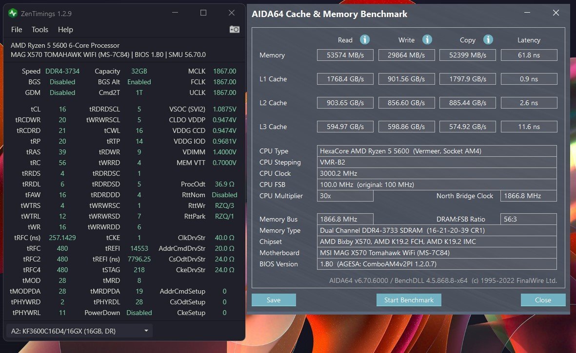Minimize the ZenTimings window
Viewport: 576px width, 353px height.
pyautogui.click(x=175, y=13)
